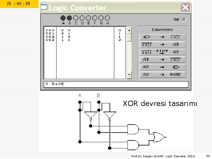212x159 pixels.
Task: Toggle input terminal B circle
Action: [69, 18]
